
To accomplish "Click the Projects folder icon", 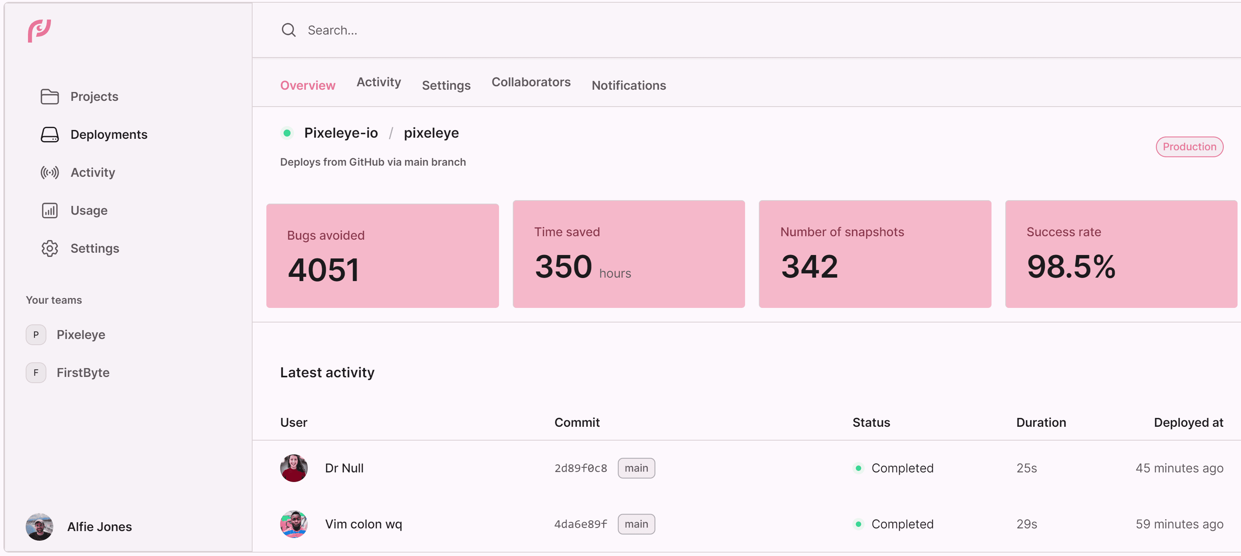I will [x=49, y=96].
